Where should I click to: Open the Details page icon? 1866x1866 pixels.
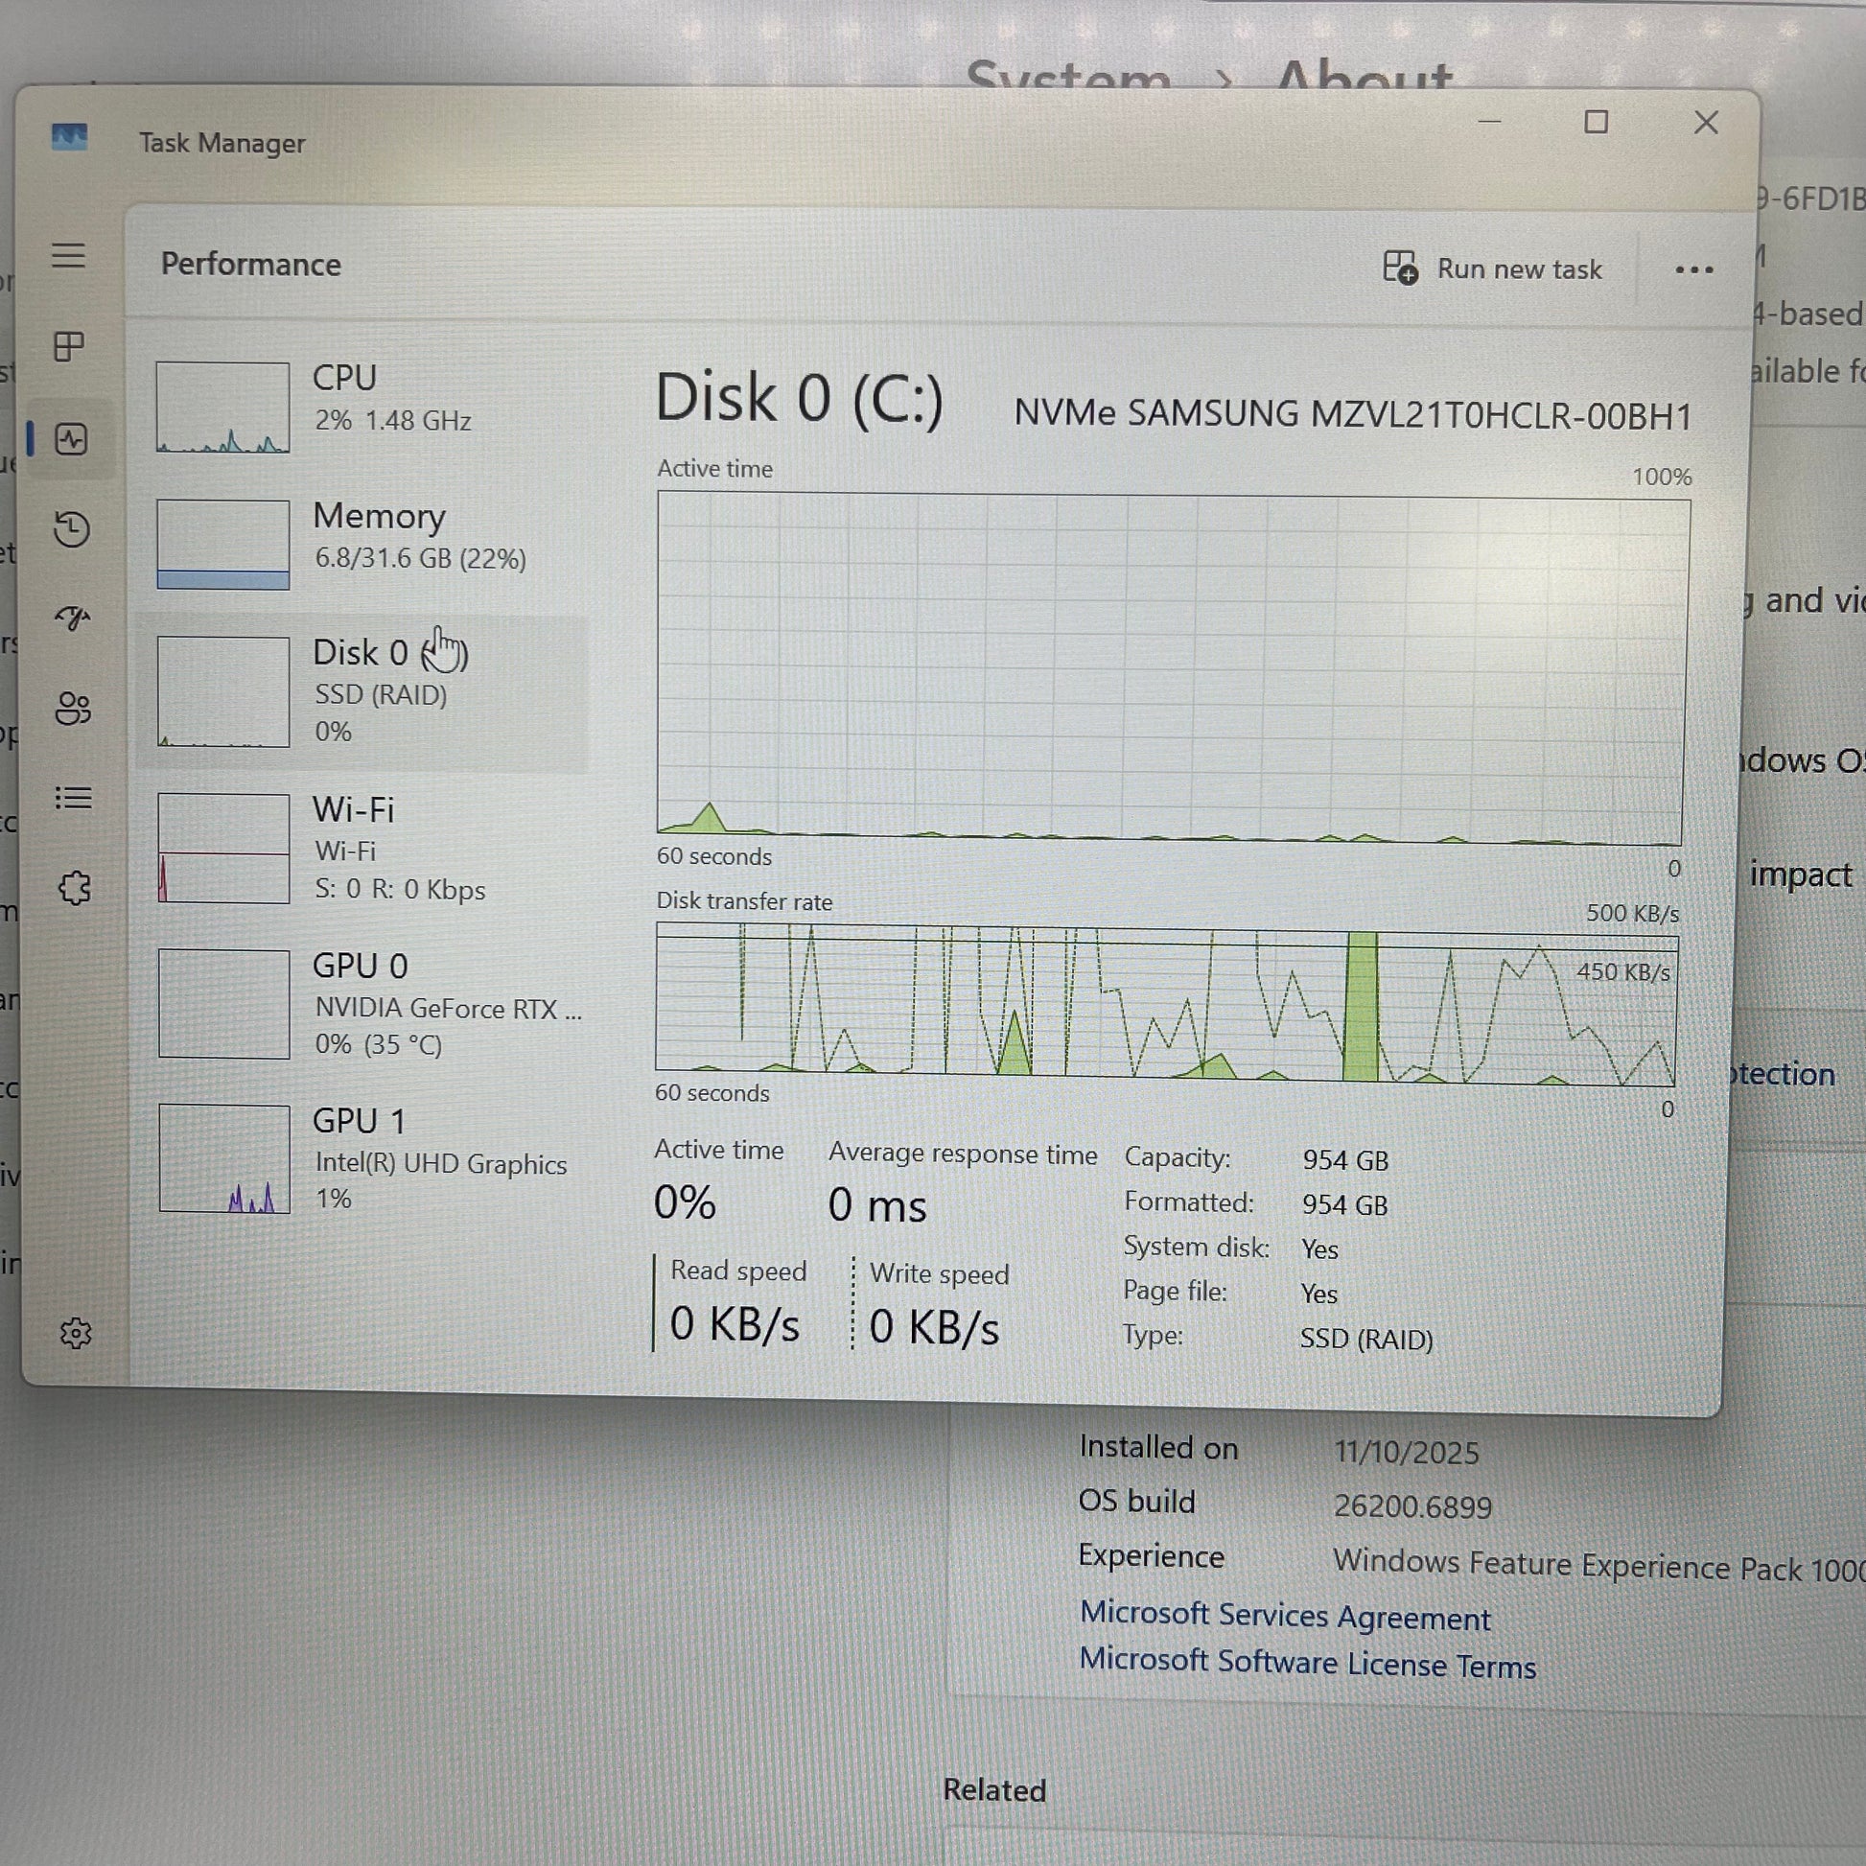(74, 798)
